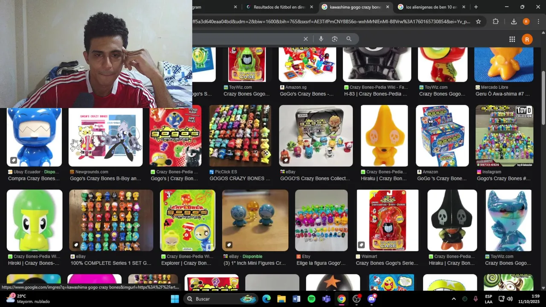Open Chrome downloads
The width and height of the screenshot is (546, 307).
coord(514,21)
